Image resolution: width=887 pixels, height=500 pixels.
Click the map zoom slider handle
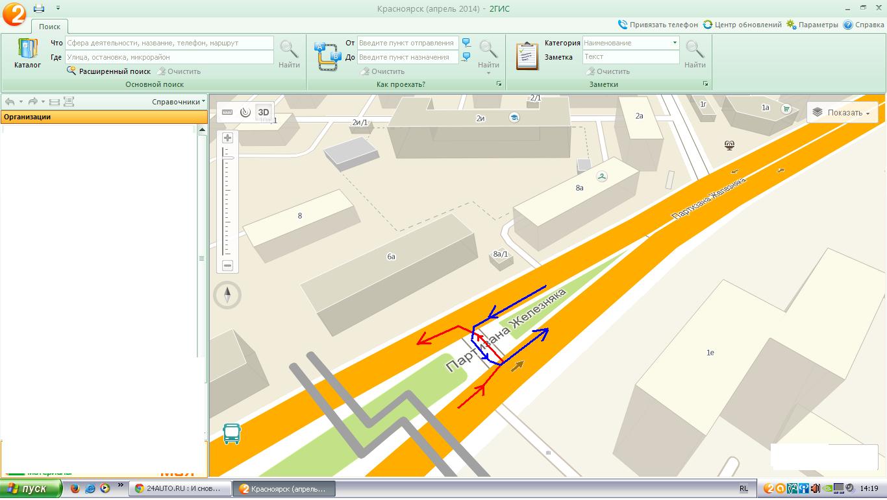pos(228,157)
